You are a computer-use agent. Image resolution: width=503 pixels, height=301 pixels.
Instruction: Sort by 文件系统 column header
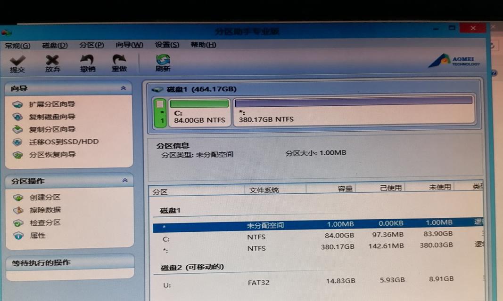tap(276, 190)
